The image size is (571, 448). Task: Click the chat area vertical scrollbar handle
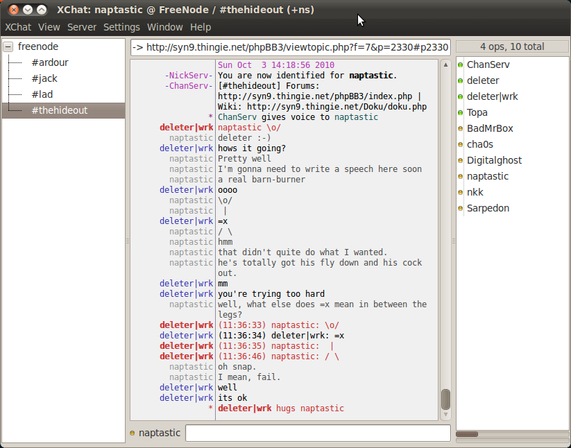tap(445, 399)
